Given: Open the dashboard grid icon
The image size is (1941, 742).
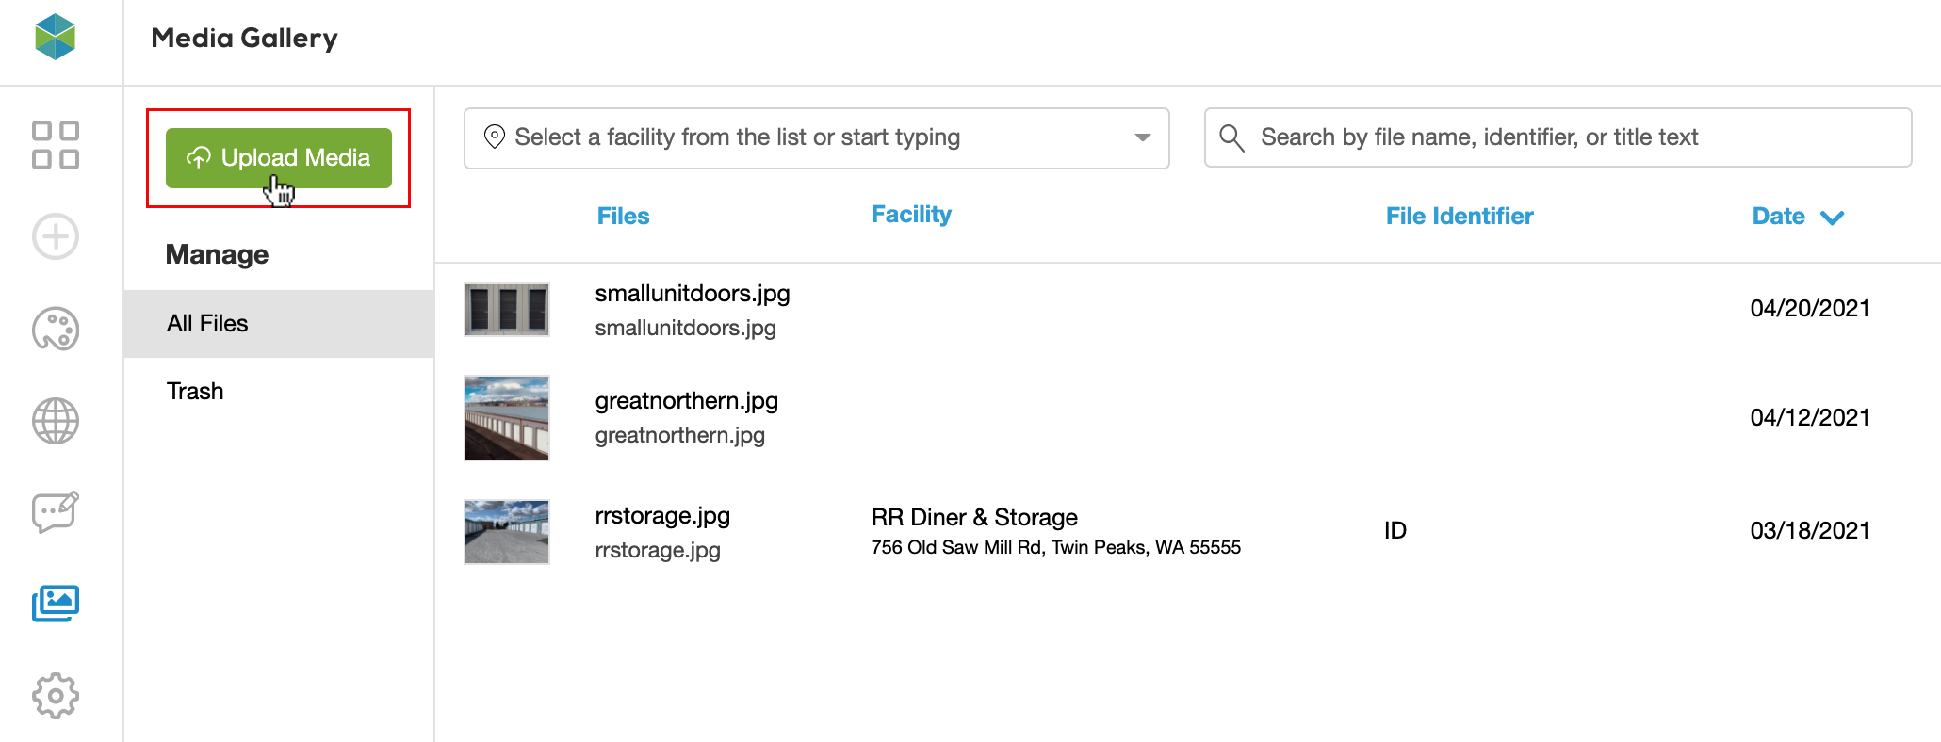Looking at the screenshot, I should point(56,145).
